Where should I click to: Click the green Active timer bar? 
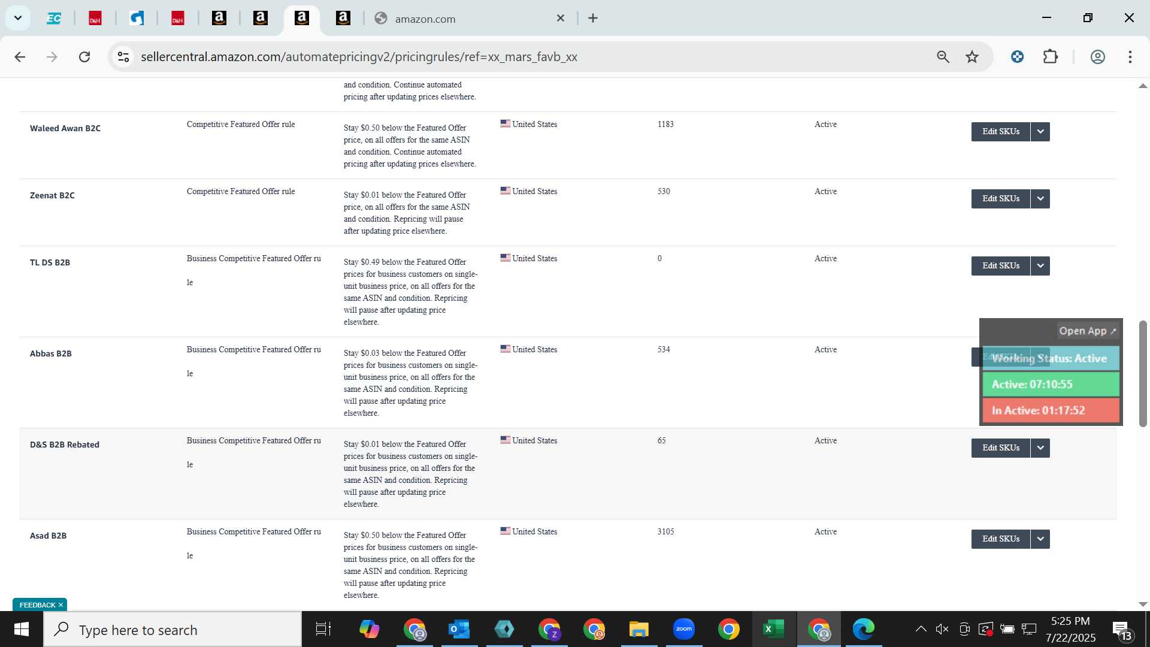click(x=1051, y=384)
